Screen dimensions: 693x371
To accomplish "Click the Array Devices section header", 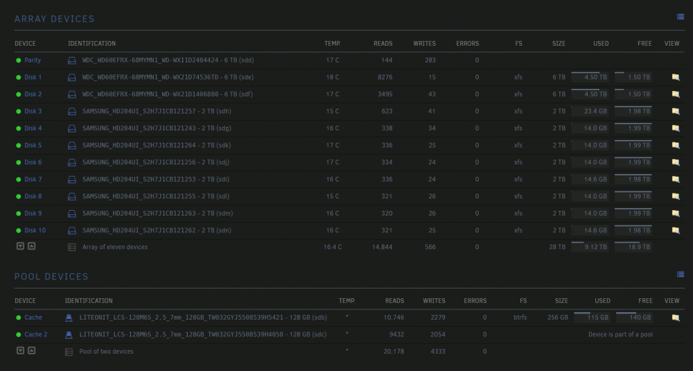I will pos(54,19).
